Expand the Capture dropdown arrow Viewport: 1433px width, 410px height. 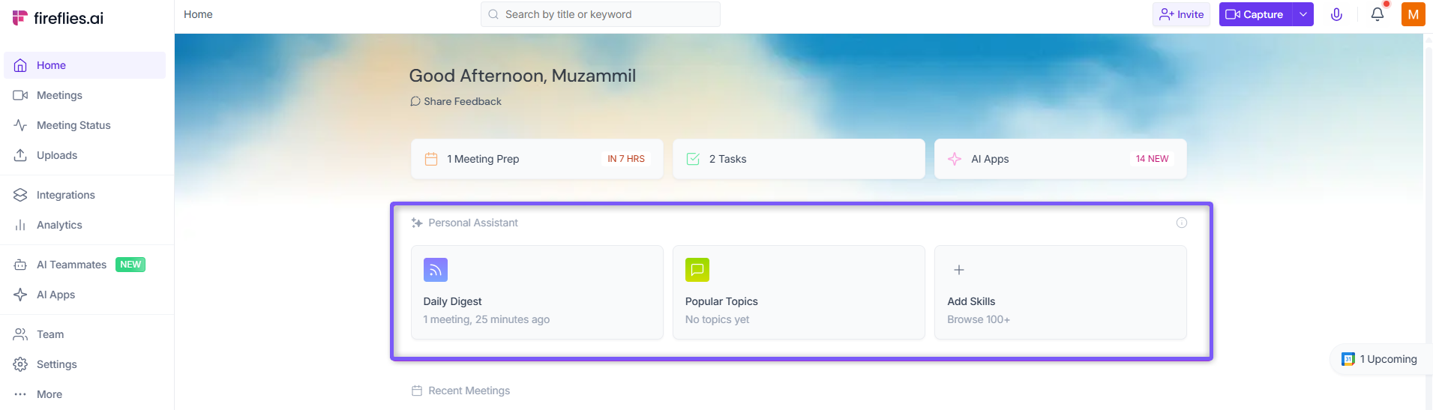(x=1303, y=14)
